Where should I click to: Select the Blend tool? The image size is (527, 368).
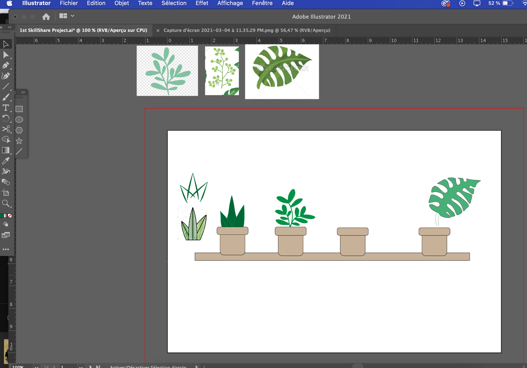click(x=6, y=182)
